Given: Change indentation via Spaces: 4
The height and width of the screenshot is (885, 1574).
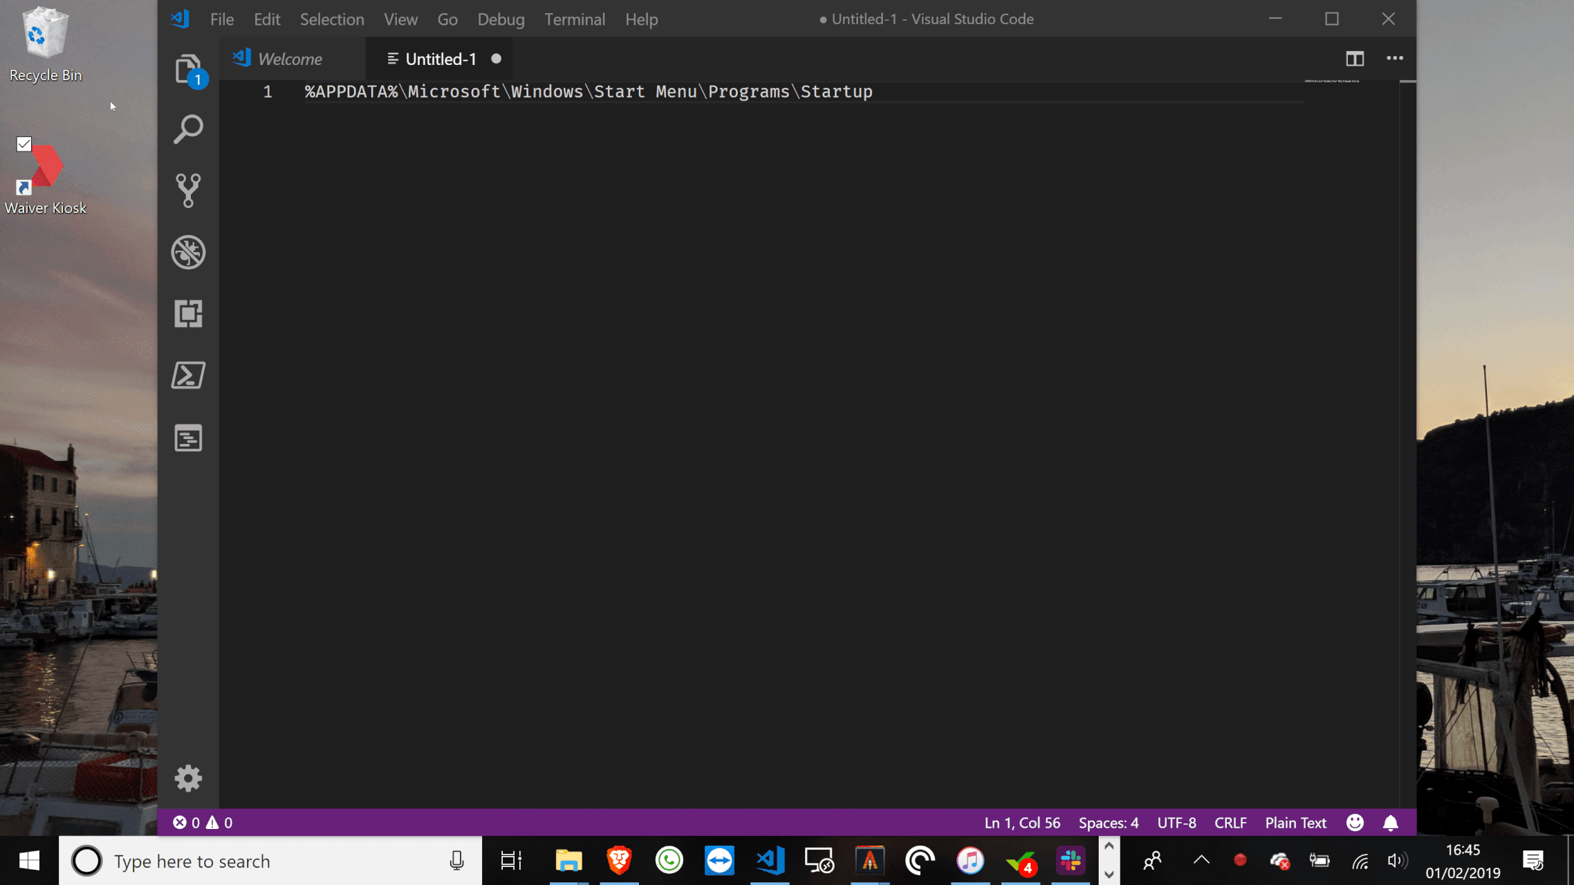Looking at the screenshot, I should [1109, 823].
